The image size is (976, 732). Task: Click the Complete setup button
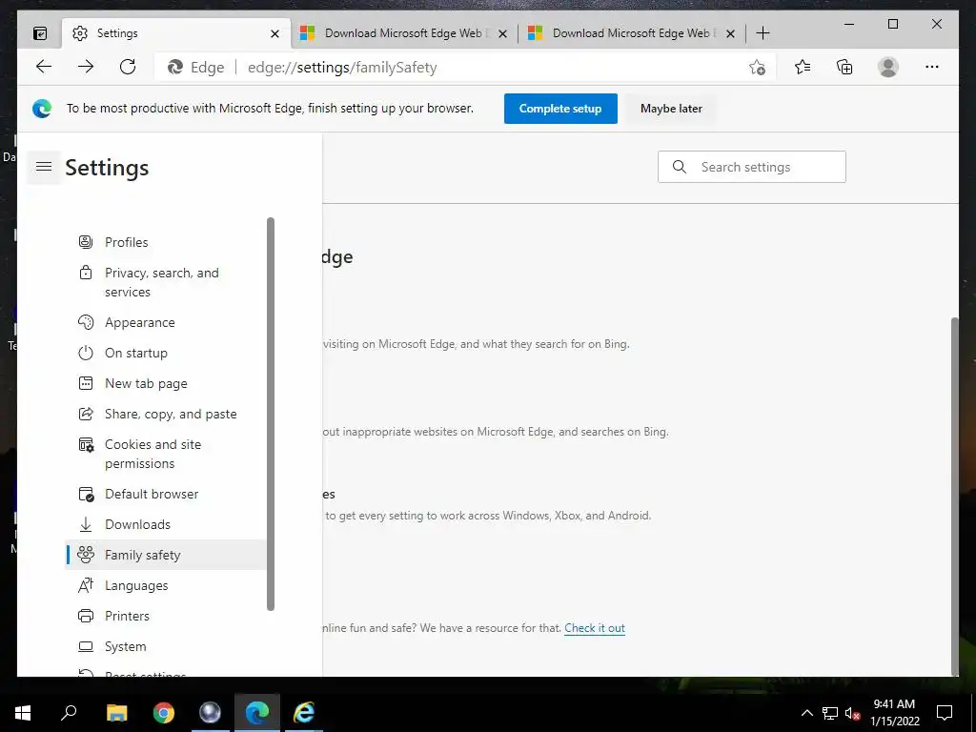pyautogui.click(x=560, y=109)
